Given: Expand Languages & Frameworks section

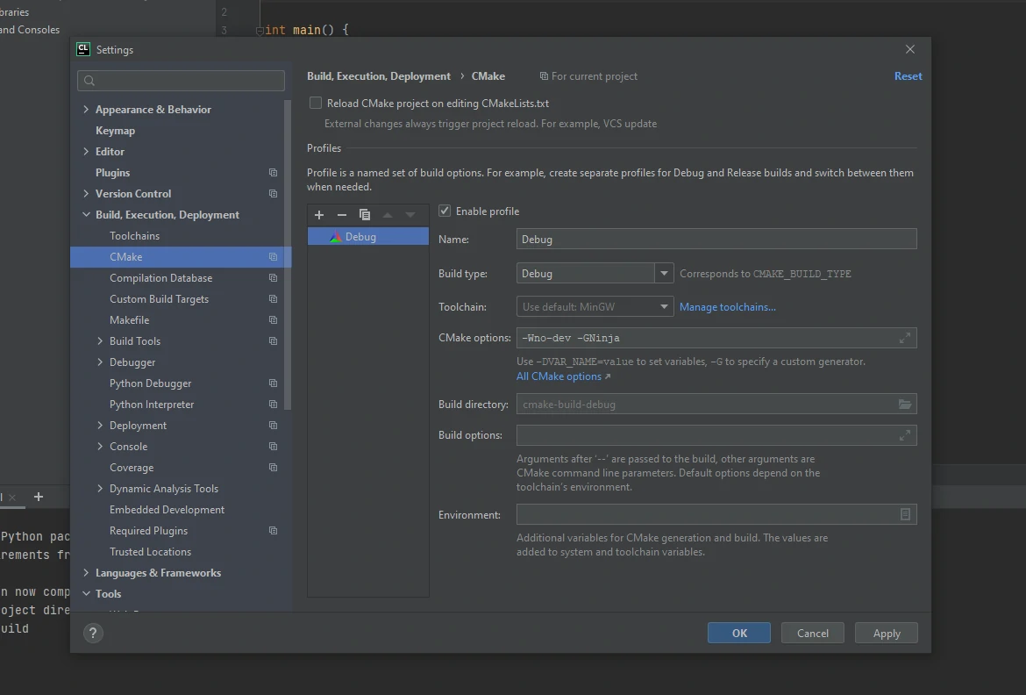Looking at the screenshot, I should tap(86, 573).
